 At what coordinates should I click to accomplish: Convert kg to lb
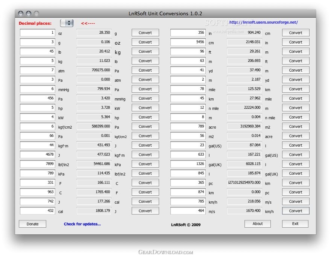[x=145, y=61]
